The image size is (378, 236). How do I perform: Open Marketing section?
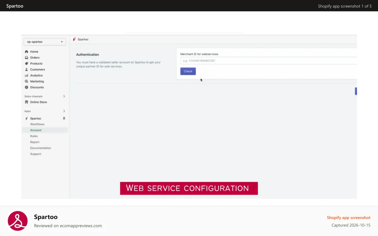tap(37, 81)
